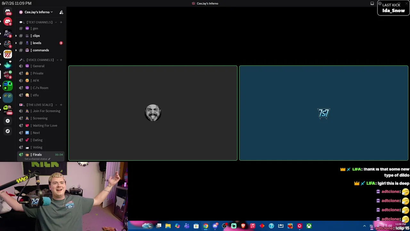The width and height of the screenshot is (410, 231).
Task: Open File Explorer folder in taskbar
Action: [168, 226]
